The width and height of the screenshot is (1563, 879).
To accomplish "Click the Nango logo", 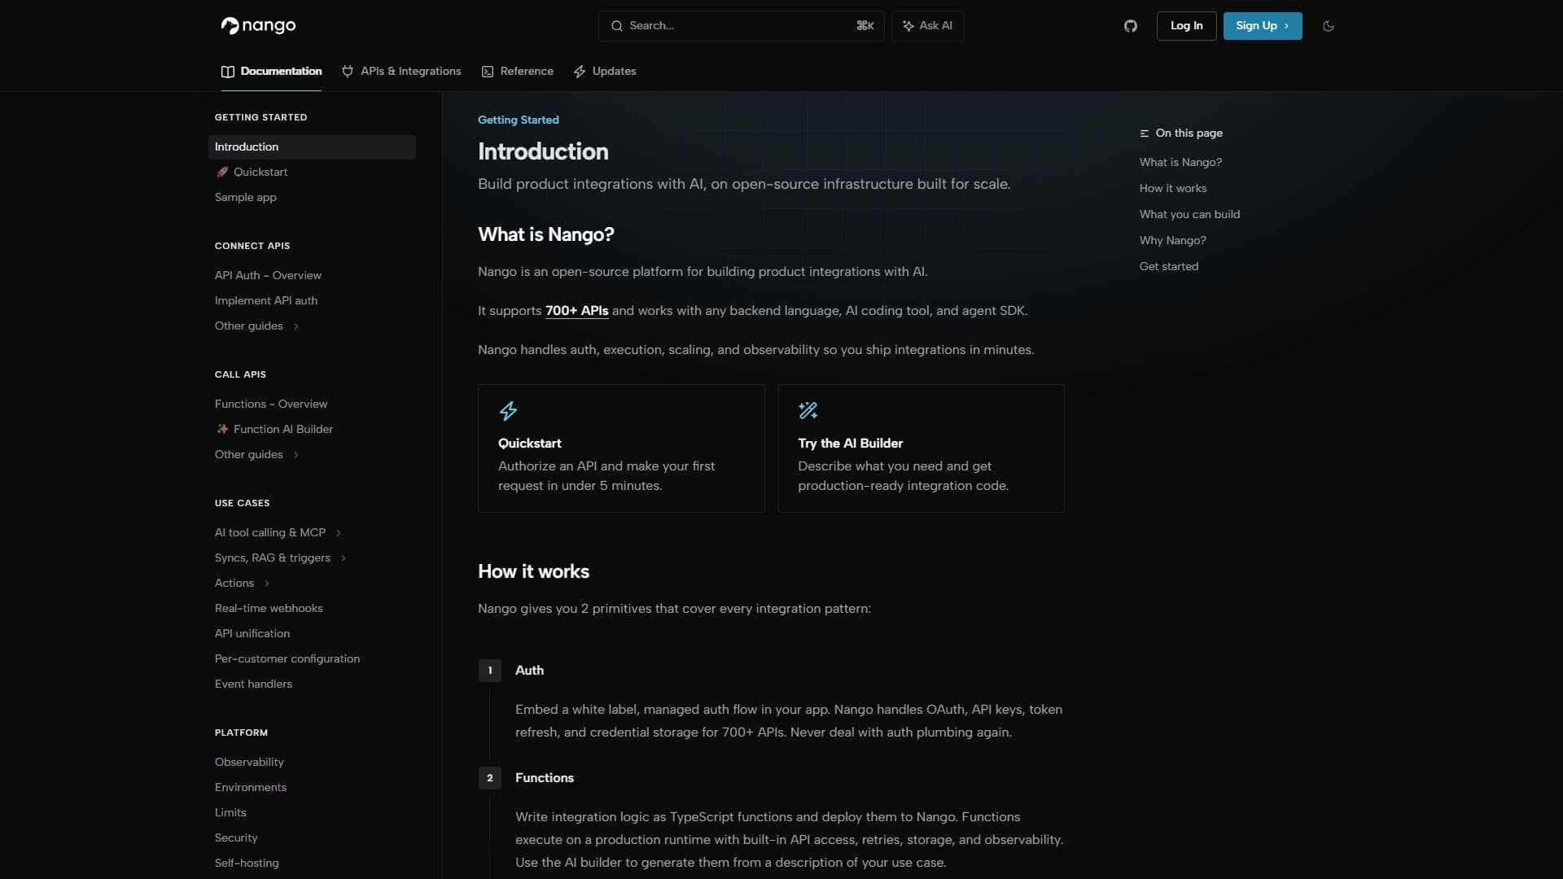I will [x=258, y=26].
